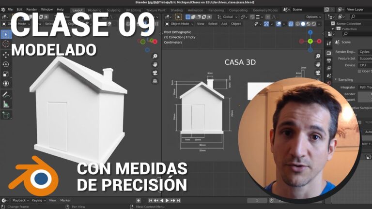Switch perspective/orthographic grid icon in left viewport
The image size is (372, 209).
tap(155, 81)
